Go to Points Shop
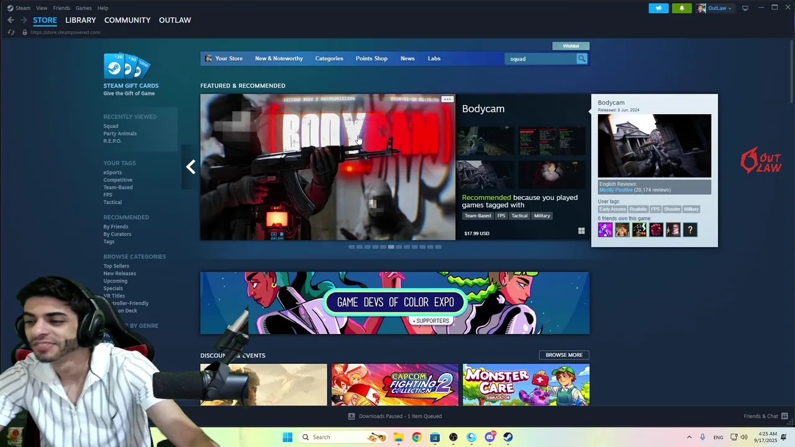Image resolution: width=795 pixels, height=447 pixels. click(371, 58)
